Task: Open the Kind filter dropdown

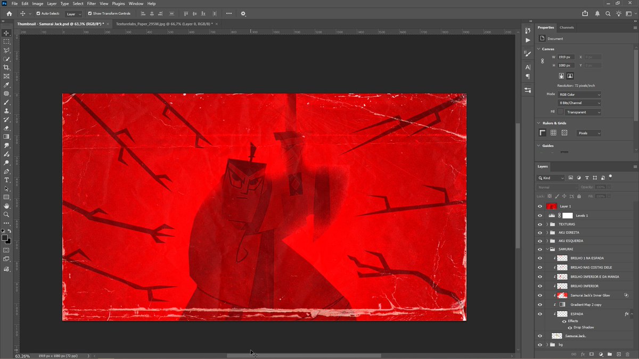Action: 551,178
